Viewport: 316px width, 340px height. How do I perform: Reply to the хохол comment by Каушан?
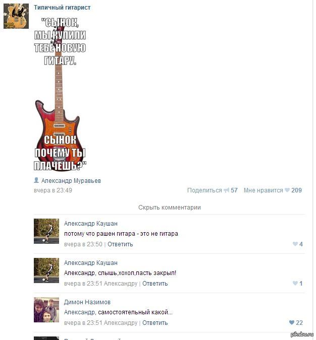coord(155,284)
